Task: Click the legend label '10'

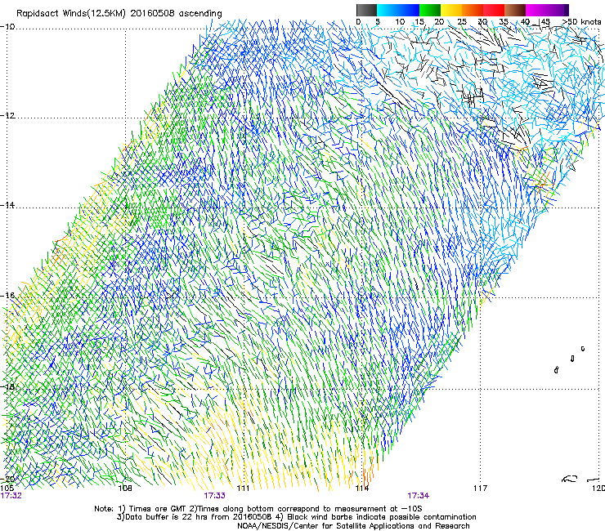Action: [x=400, y=21]
